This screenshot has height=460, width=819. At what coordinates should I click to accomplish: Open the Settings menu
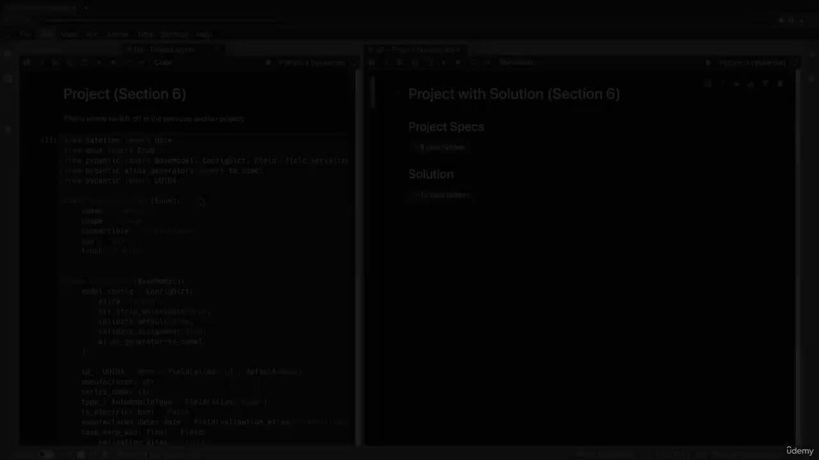coord(174,34)
